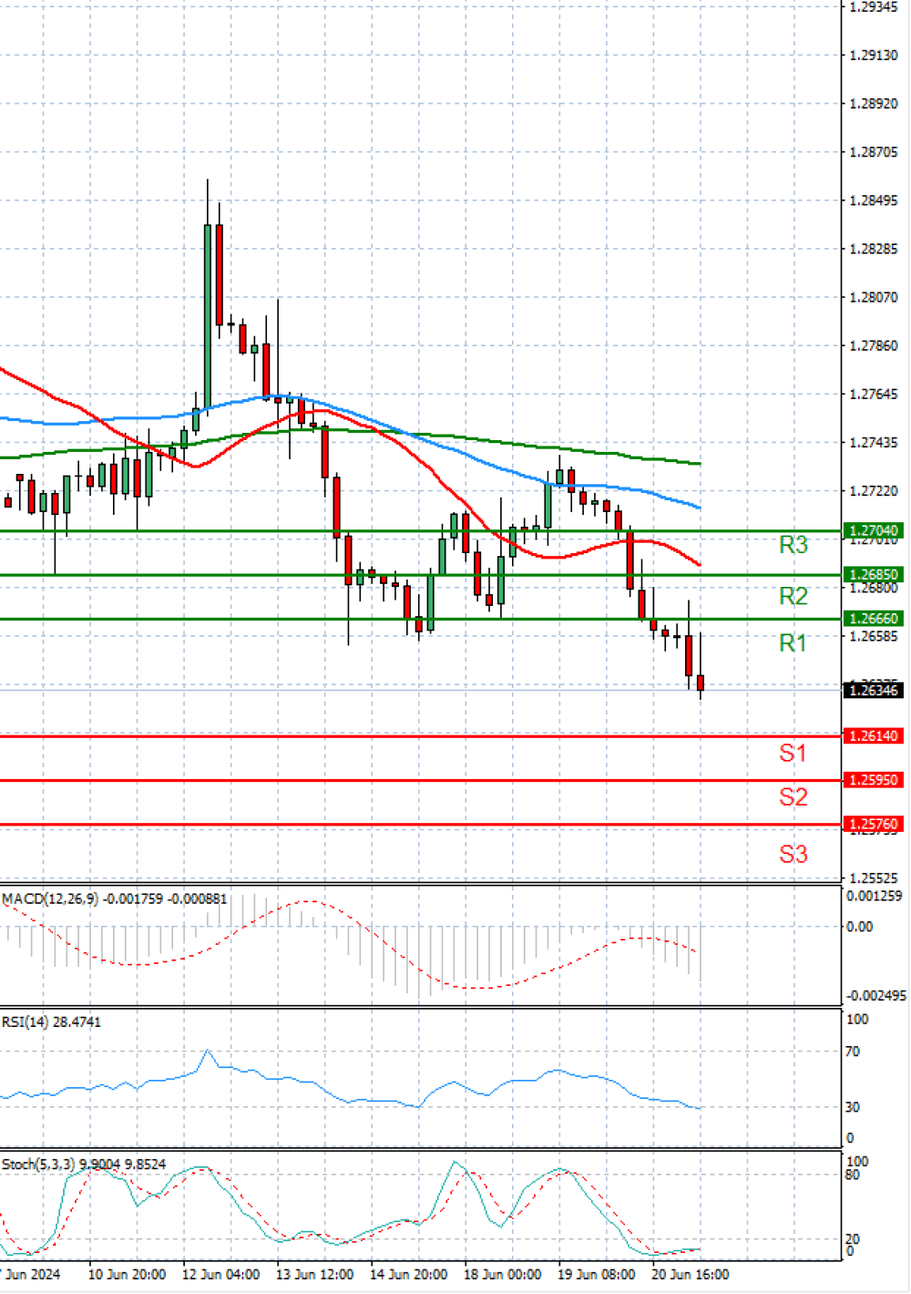Select the 1.25950 support price tag
The height and width of the screenshot is (1294, 911).
[x=873, y=780]
